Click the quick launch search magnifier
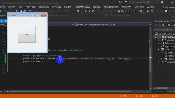175x98 pixels. click(162, 2)
